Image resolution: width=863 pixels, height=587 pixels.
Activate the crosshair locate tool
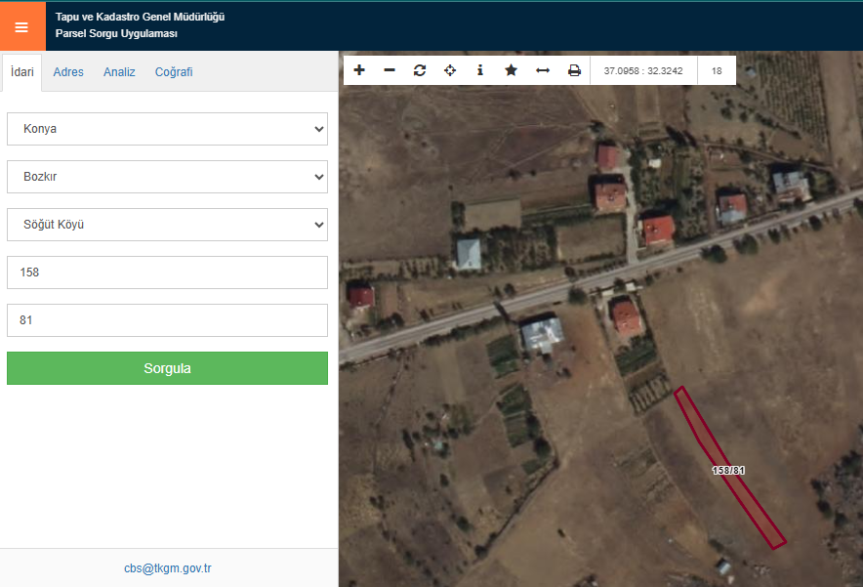450,70
